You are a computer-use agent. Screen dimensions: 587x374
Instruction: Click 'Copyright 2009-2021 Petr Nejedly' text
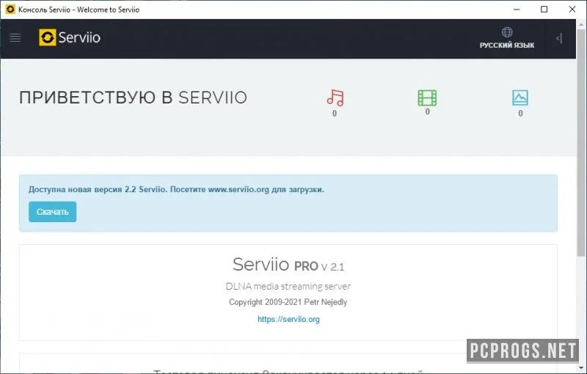pos(288,302)
